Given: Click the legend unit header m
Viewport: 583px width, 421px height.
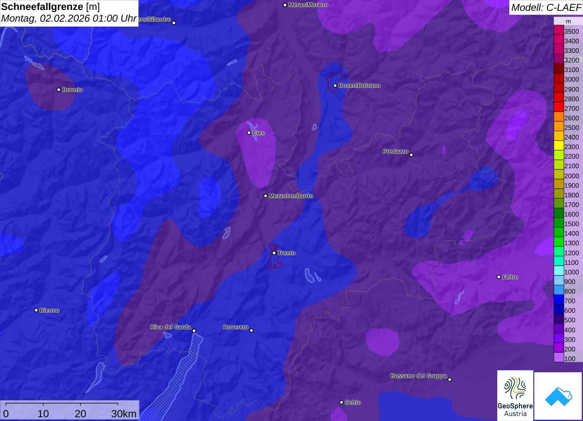Looking at the screenshot, I should pos(568,21).
